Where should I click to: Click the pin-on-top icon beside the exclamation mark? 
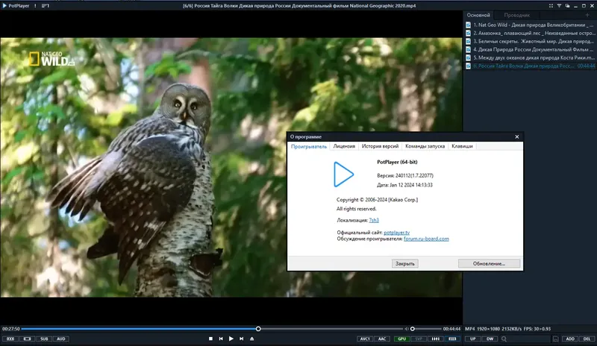click(x=46, y=6)
